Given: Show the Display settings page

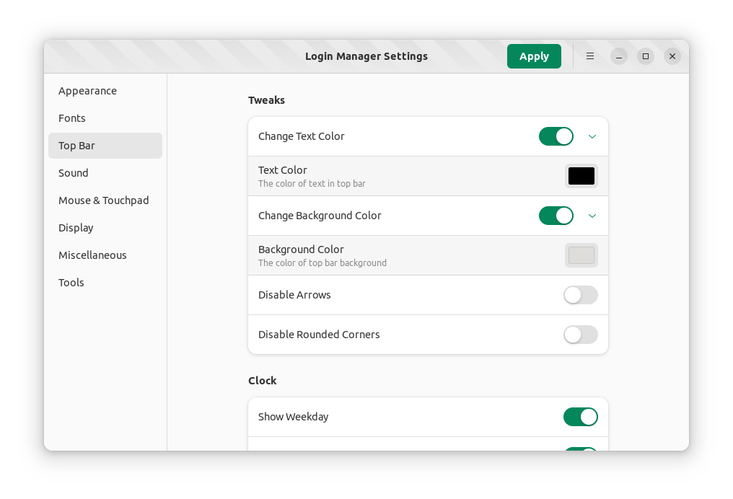Looking at the screenshot, I should click(x=76, y=228).
